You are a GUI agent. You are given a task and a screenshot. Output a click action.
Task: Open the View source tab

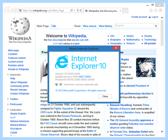point(90,26)
